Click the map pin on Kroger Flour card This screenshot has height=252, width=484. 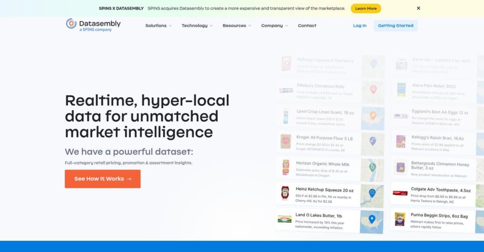[372, 141]
